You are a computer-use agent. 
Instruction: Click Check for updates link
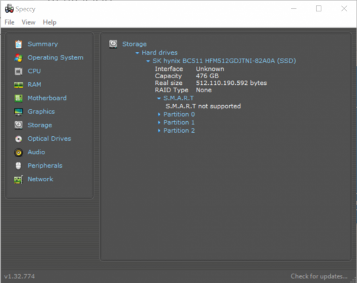[319, 276]
